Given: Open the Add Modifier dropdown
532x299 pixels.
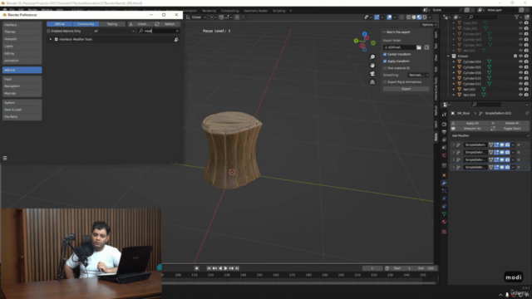Looking at the screenshot, I should pos(490,135).
